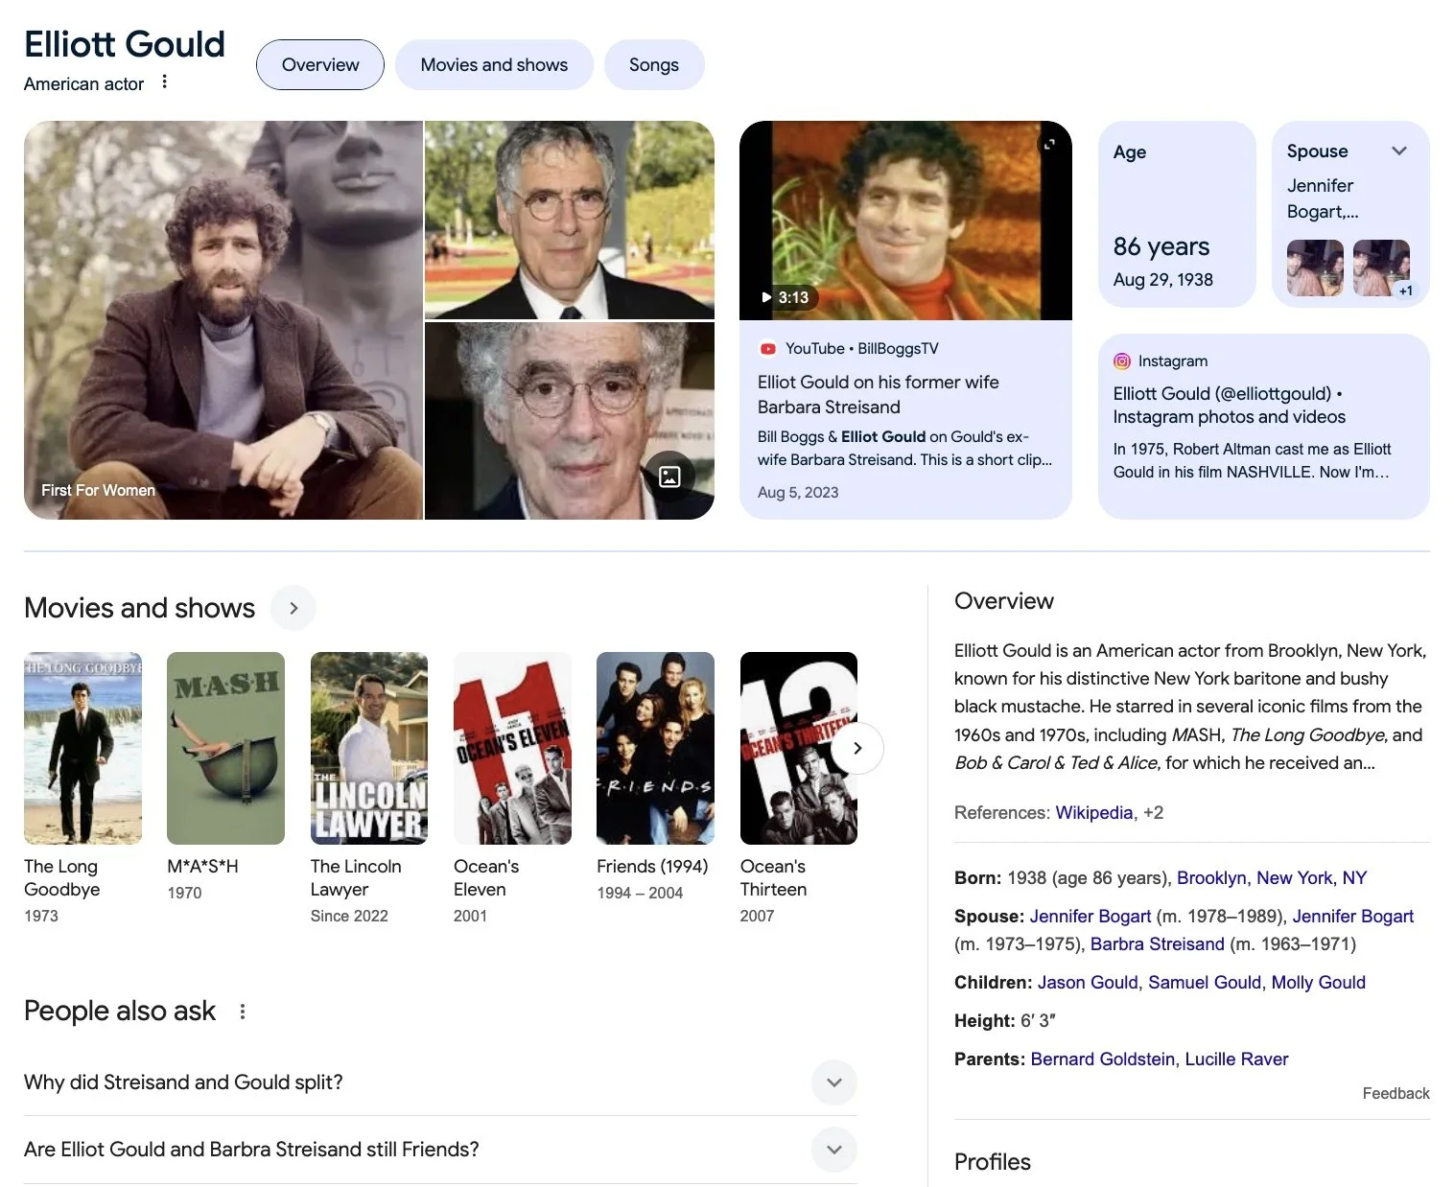Open the Ocean's Thirteen poster
Viewport: 1454px width, 1187px height.
[799, 748]
